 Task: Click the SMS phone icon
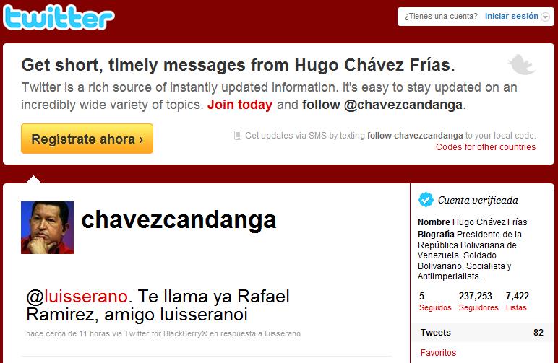pyautogui.click(x=238, y=136)
